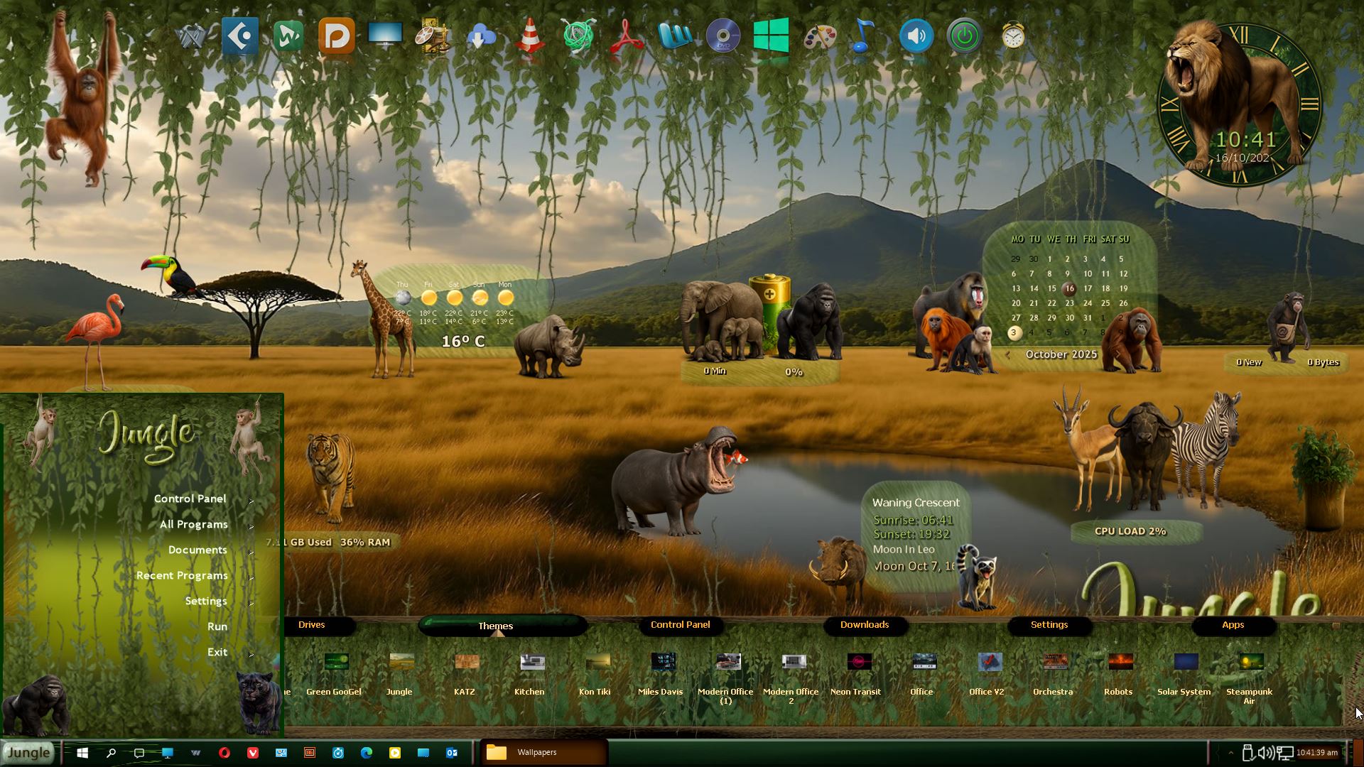The height and width of the screenshot is (767, 1364).
Task: Open the blue music note icon
Action: (x=862, y=36)
